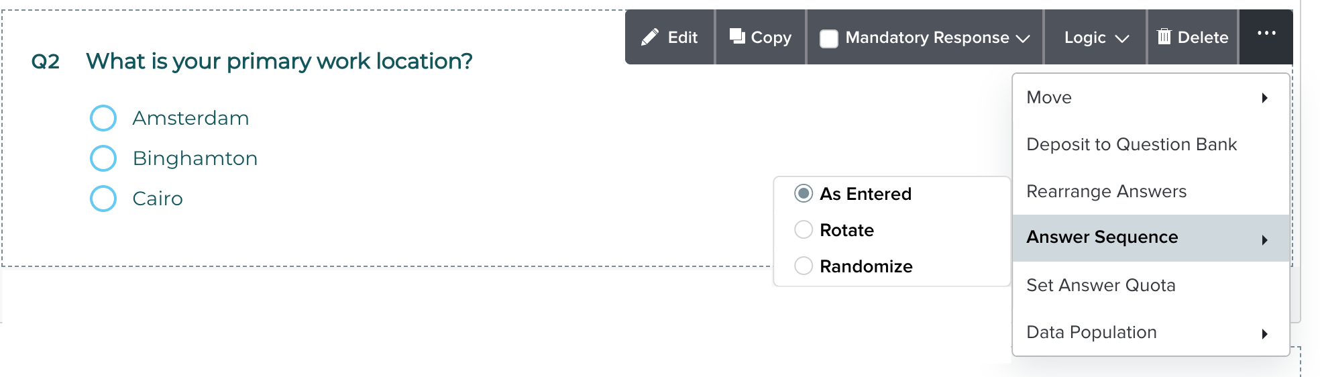
Task: Open the three-dot more options menu
Action: 1266,34
